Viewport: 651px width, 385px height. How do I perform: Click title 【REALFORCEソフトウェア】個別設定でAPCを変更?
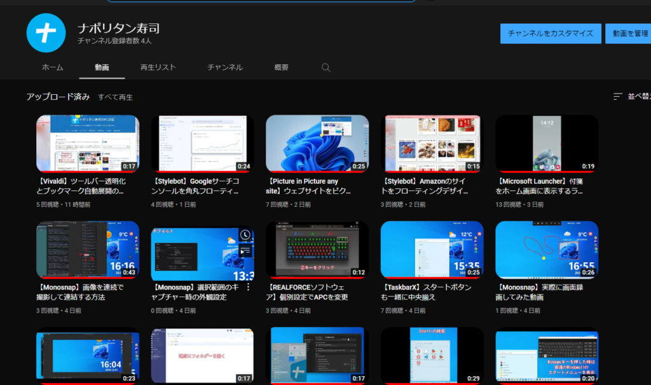(x=307, y=292)
